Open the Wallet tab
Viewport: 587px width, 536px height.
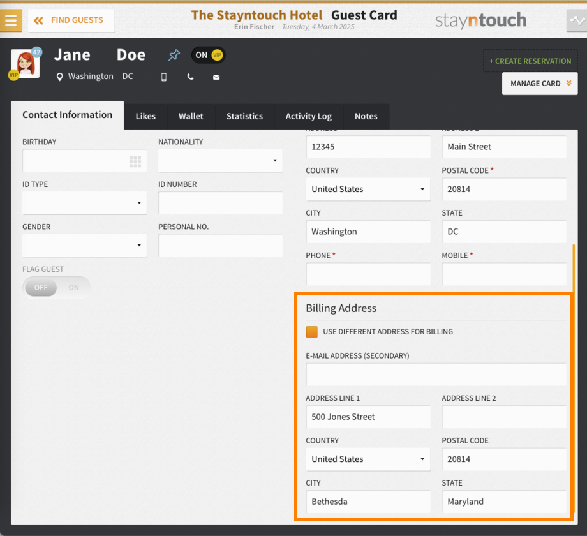[x=191, y=116]
